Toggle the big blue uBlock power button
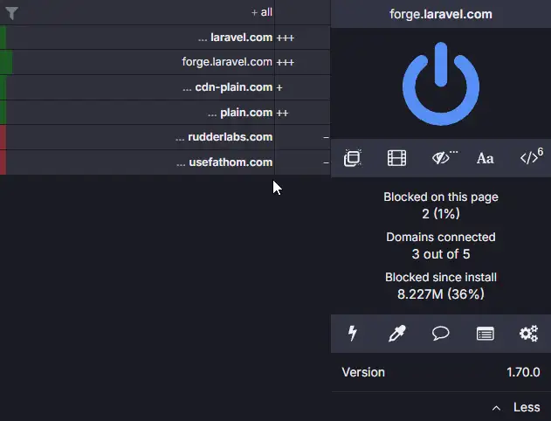Screen dimensions: 551x421 (441, 84)
